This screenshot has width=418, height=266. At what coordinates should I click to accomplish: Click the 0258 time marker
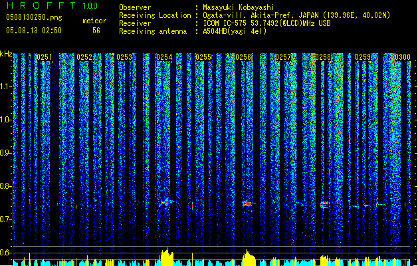pyautogui.click(x=323, y=57)
